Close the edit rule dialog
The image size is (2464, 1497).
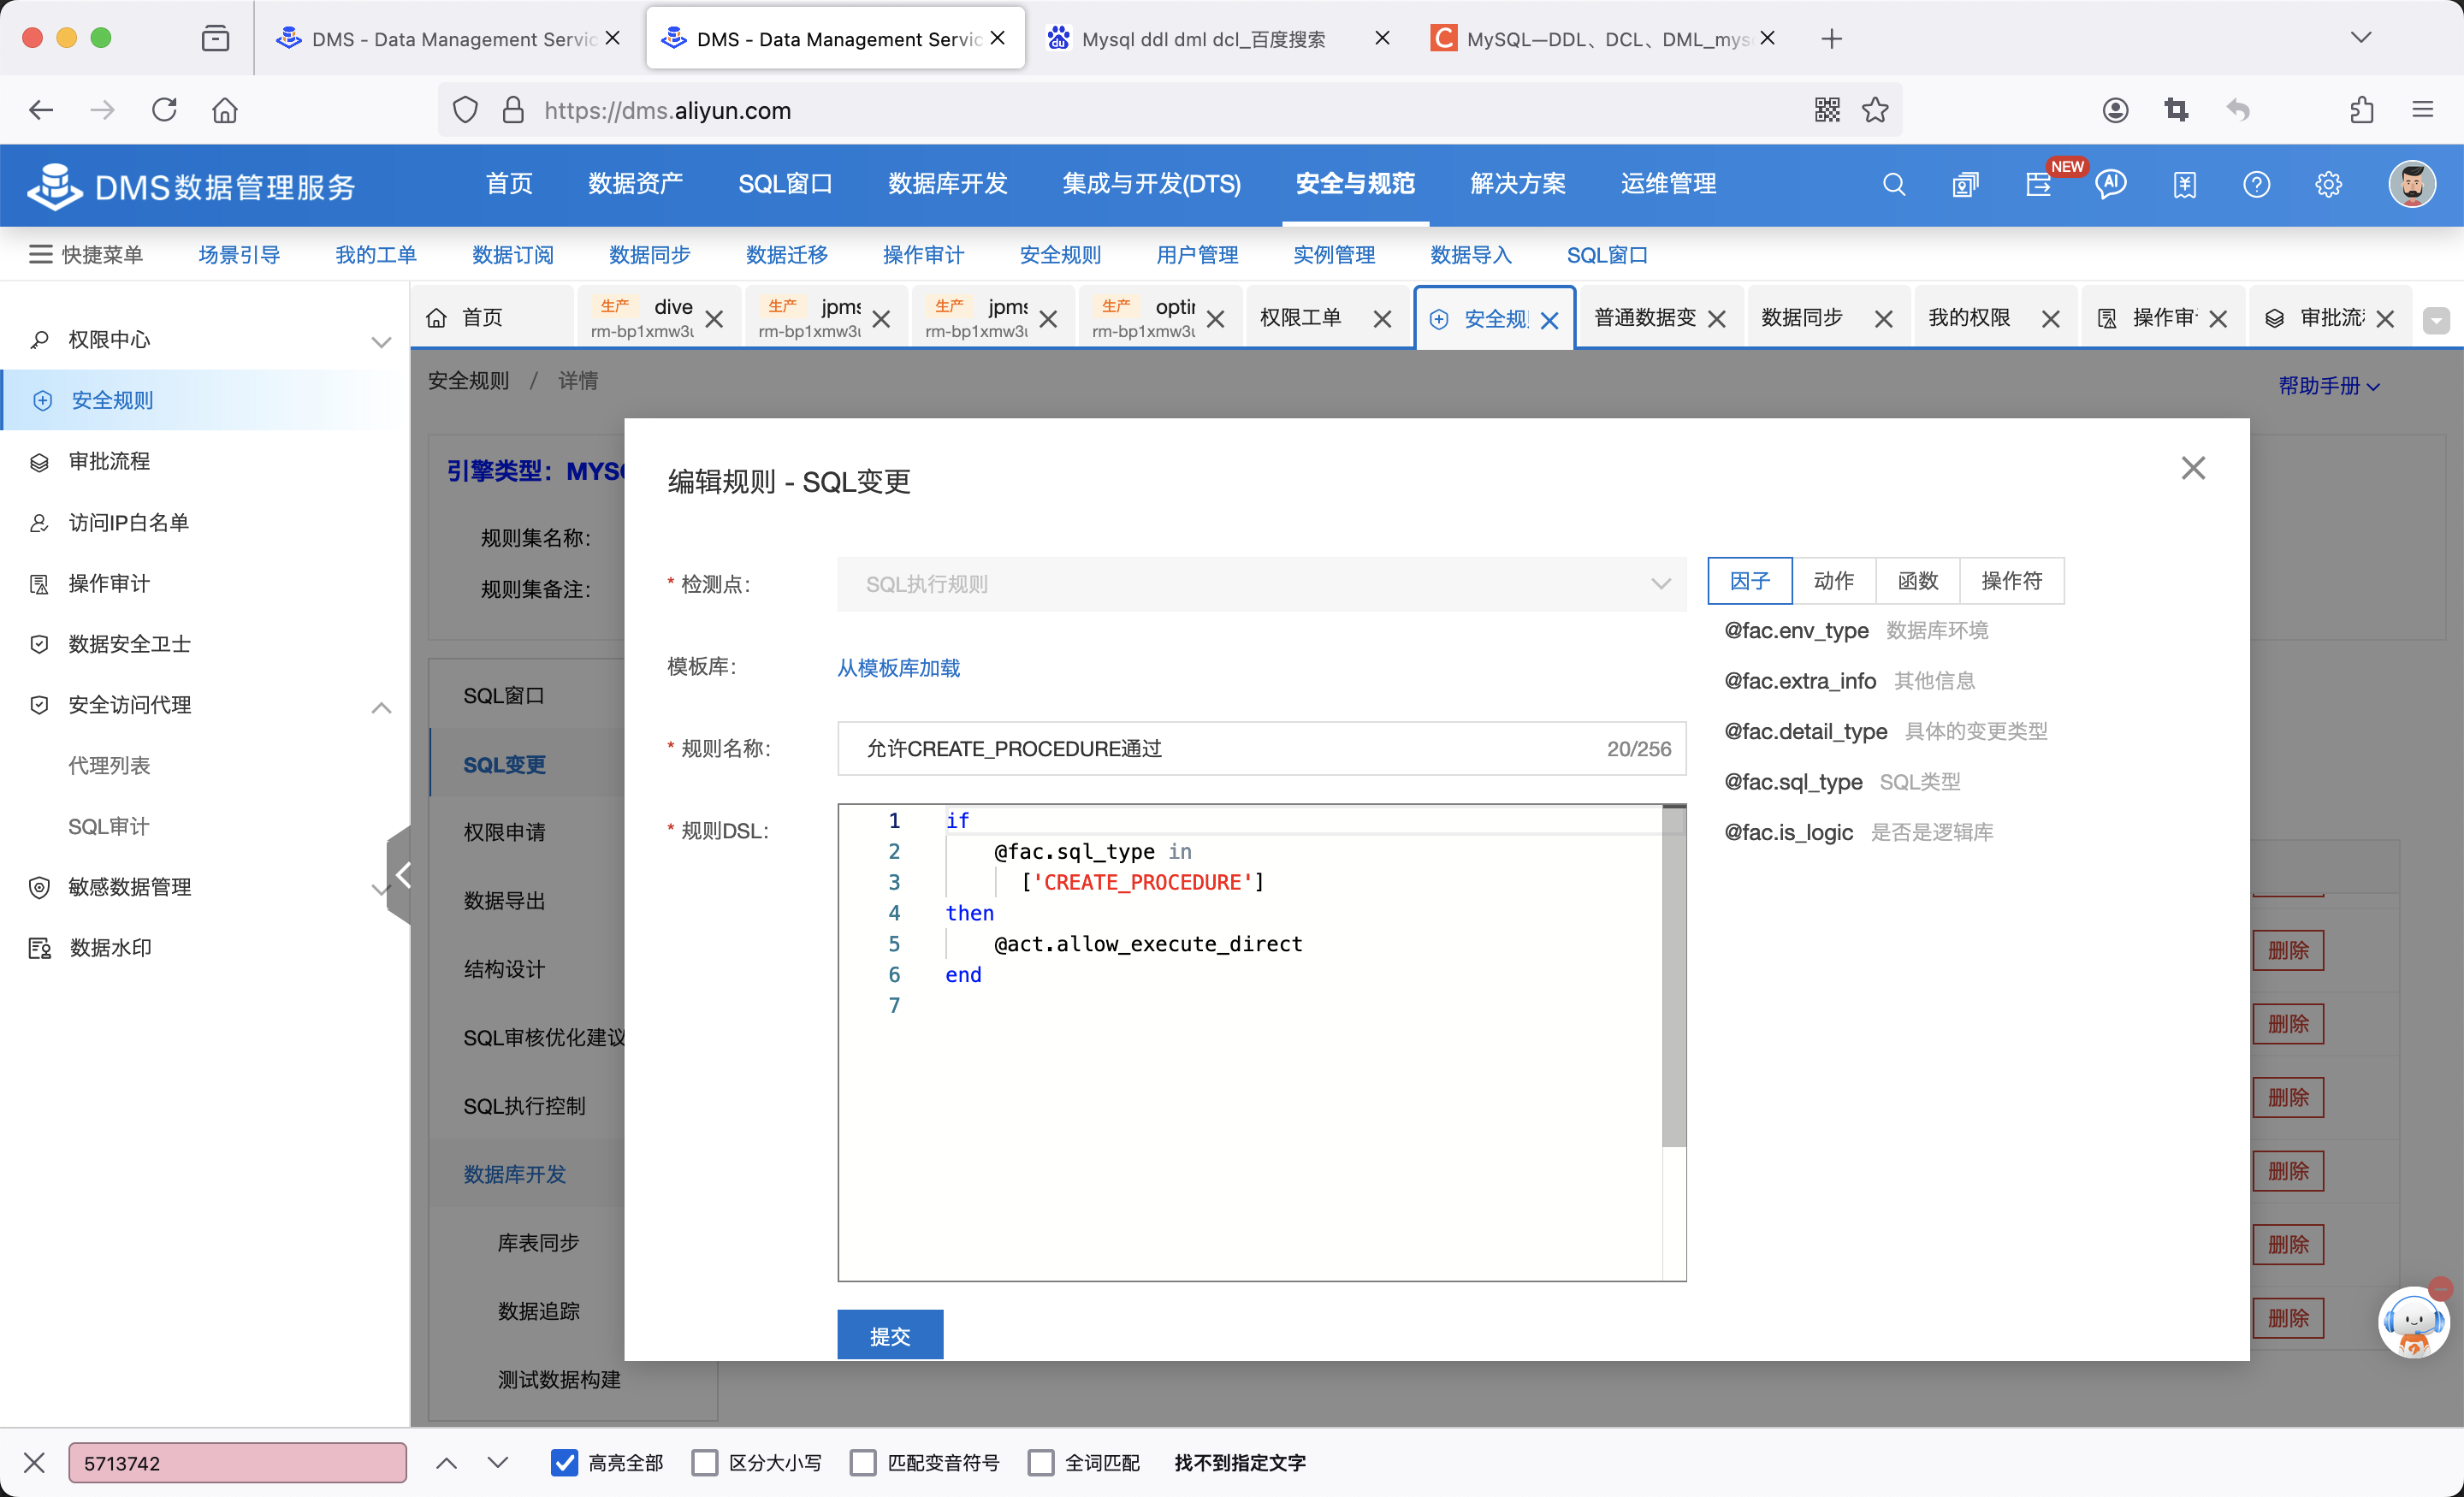(x=2193, y=468)
